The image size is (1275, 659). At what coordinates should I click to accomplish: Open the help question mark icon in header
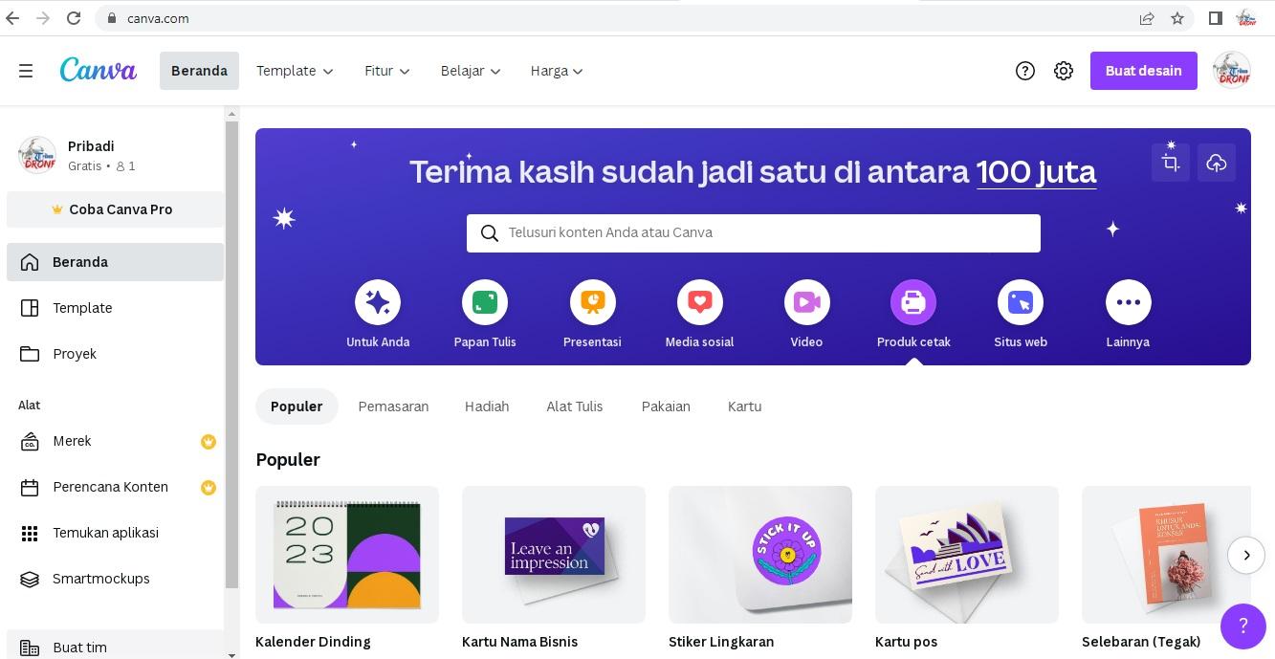tap(1024, 71)
